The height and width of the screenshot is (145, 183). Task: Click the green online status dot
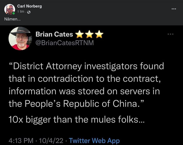click(13, 13)
